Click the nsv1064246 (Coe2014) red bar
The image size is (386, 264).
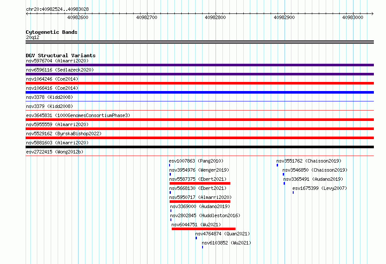pyautogui.click(x=200, y=83)
